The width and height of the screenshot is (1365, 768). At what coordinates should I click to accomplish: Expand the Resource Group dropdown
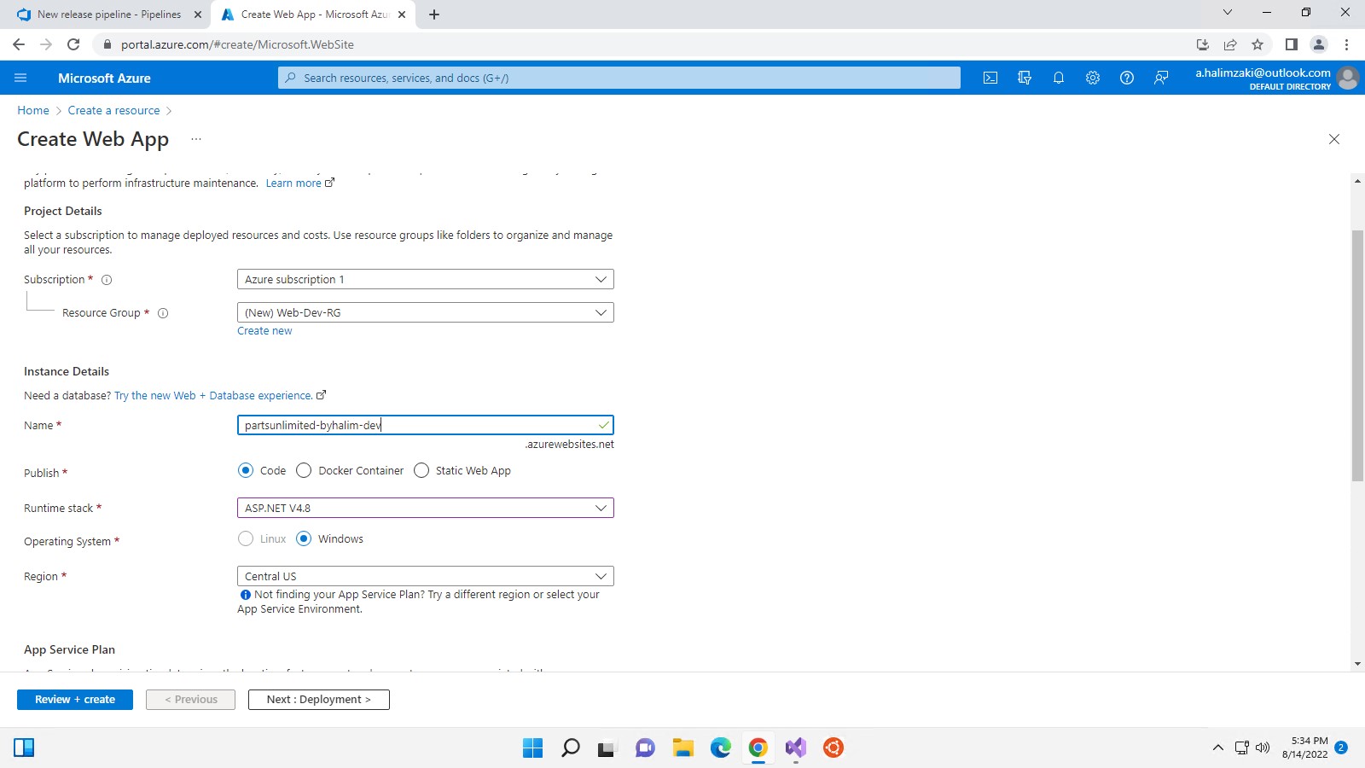[426, 313]
